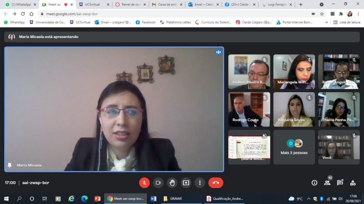Show the participants list

click(327, 183)
